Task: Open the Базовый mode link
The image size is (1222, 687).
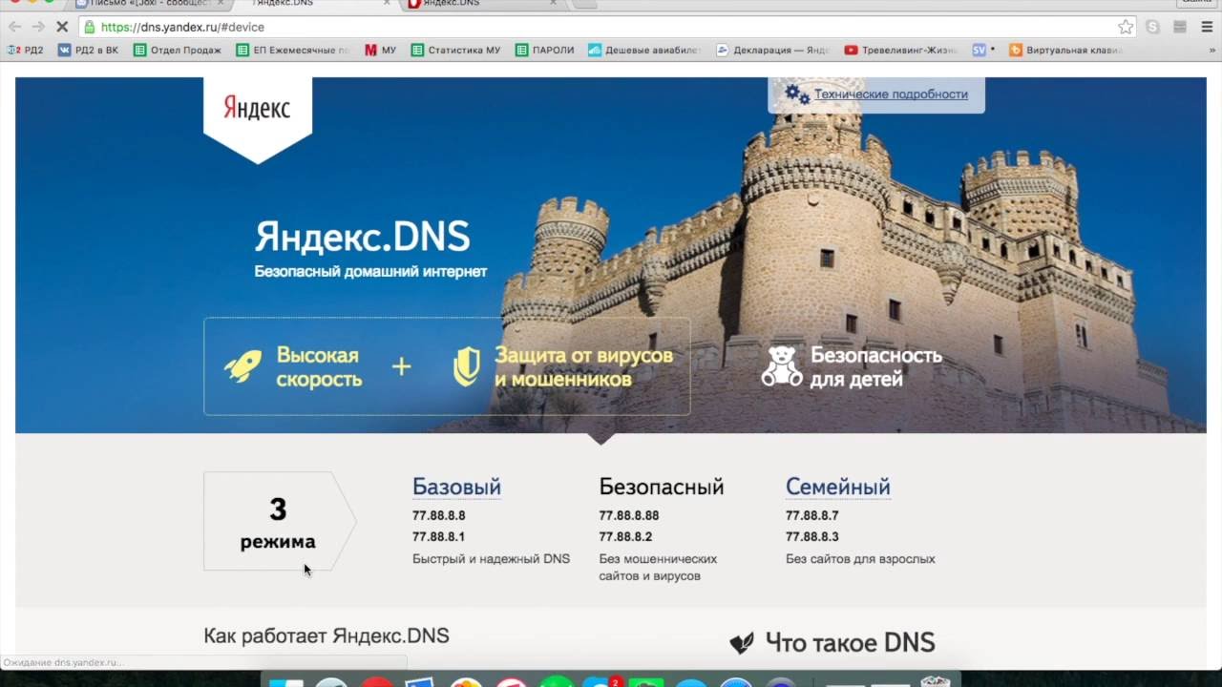Action: [x=456, y=487]
